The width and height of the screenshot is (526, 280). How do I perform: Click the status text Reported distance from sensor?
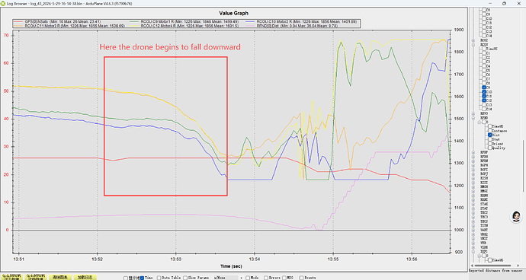[496, 270]
